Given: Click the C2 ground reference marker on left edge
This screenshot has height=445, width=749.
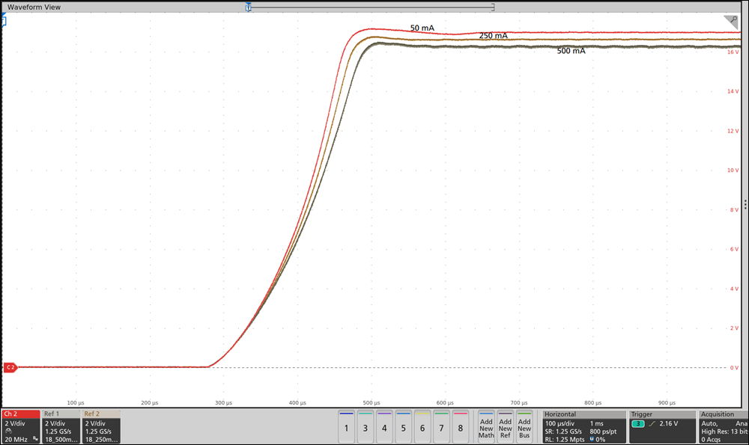Looking at the screenshot, I should point(9,366).
